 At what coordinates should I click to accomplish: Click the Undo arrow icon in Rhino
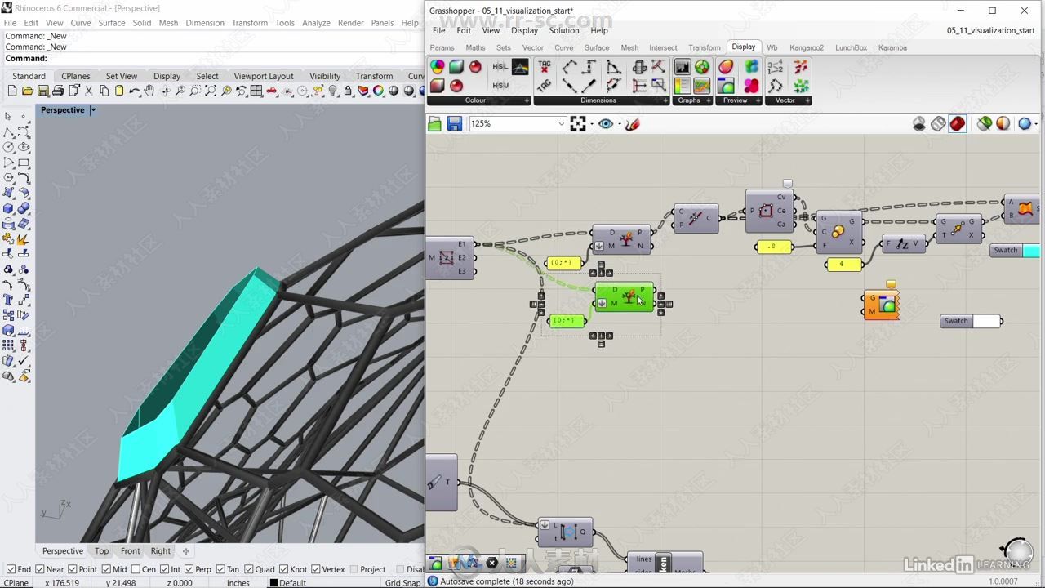click(135, 91)
